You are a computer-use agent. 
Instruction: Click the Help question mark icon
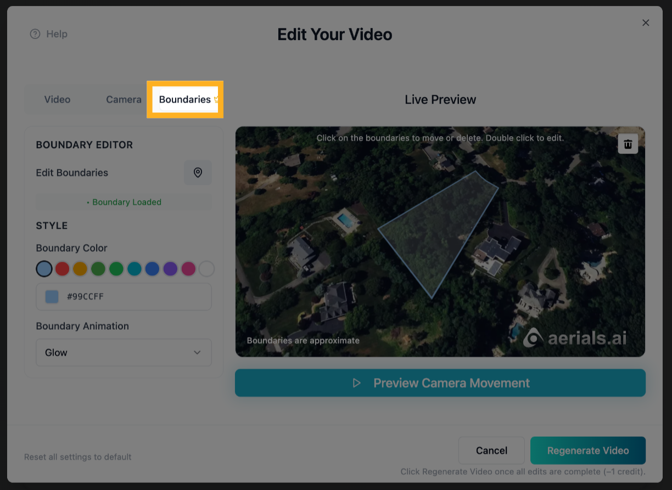[x=35, y=34]
